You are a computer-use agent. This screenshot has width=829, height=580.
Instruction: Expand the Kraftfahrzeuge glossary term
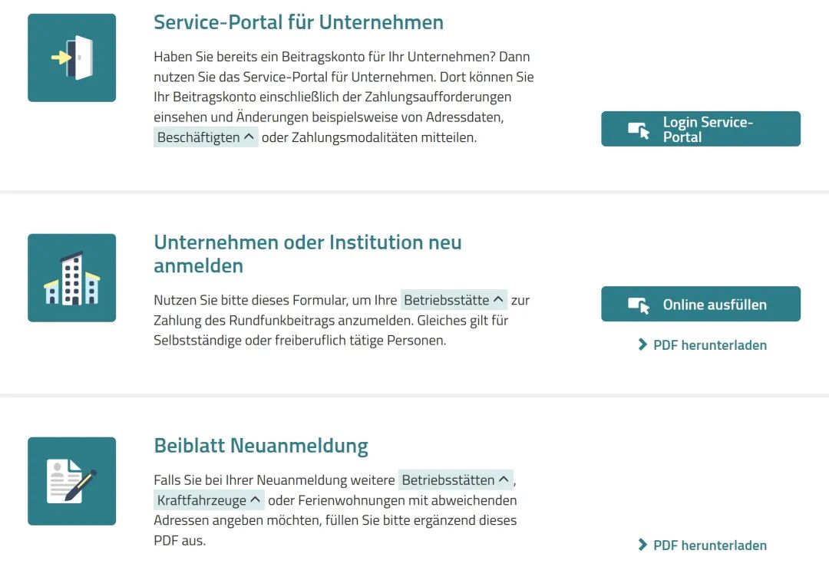pyautogui.click(x=209, y=501)
